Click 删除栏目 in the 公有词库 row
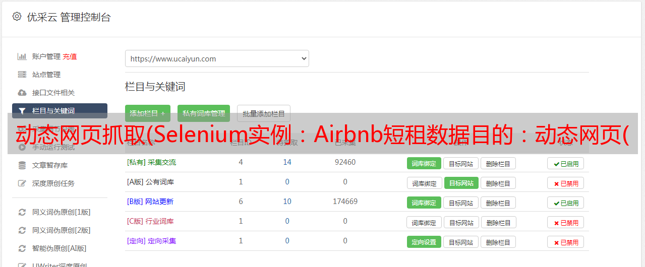This screenshot has width=645, height=267. click(498, 183)
